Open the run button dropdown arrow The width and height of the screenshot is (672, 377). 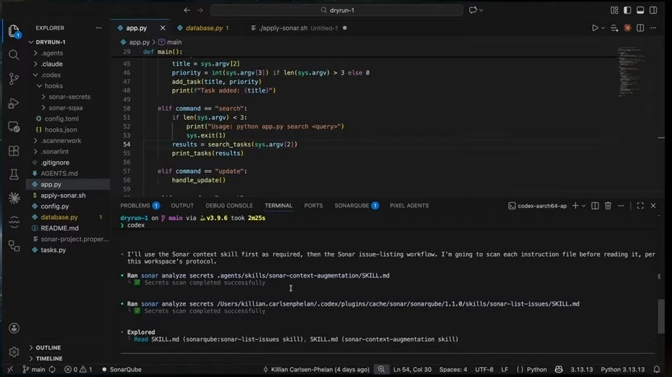pyautogui.click(x=603, y=28)
